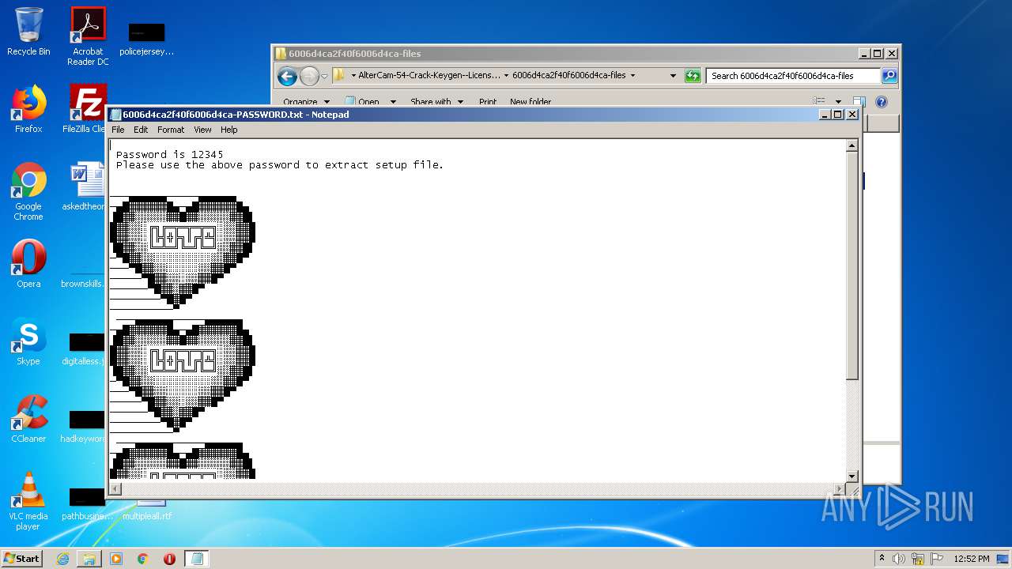Image resolution: width=1012 pixels, height=569 pixels.
Task: Open the Notepad Help menu
Action: tap(229, 130)
